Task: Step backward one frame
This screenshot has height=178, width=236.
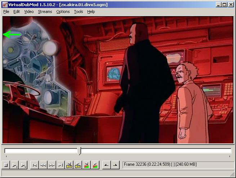Action: point(43,165)
